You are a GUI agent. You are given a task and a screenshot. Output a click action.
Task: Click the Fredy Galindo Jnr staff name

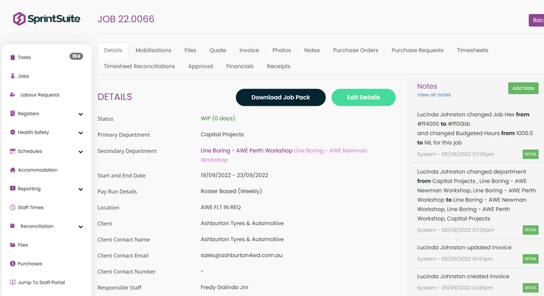pos(225,287)
